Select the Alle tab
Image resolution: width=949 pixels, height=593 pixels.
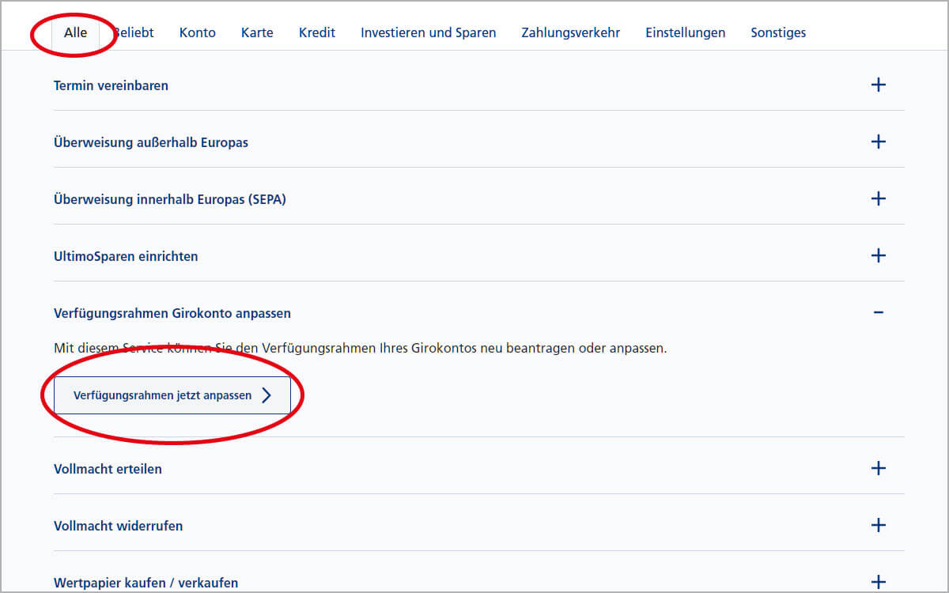(75, 32)
